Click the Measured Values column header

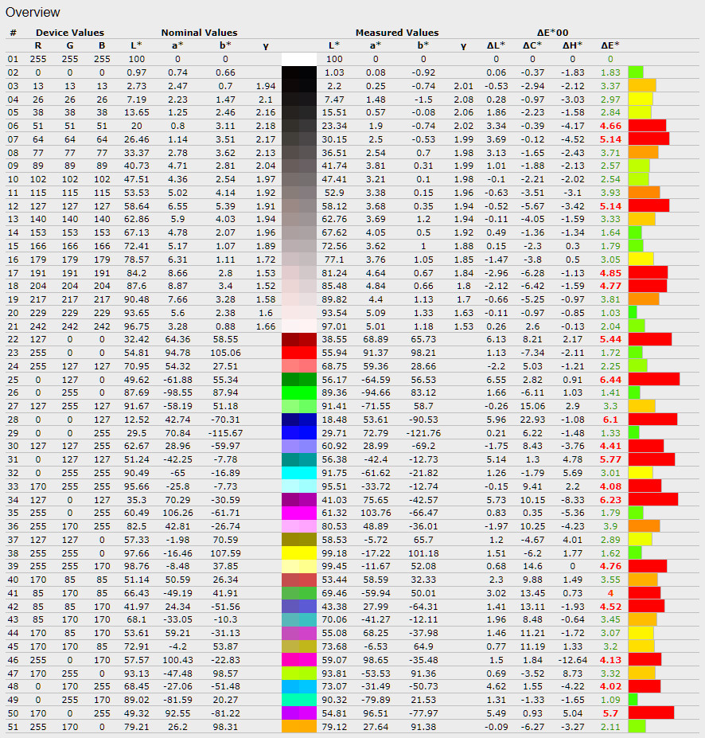[396, 33]
